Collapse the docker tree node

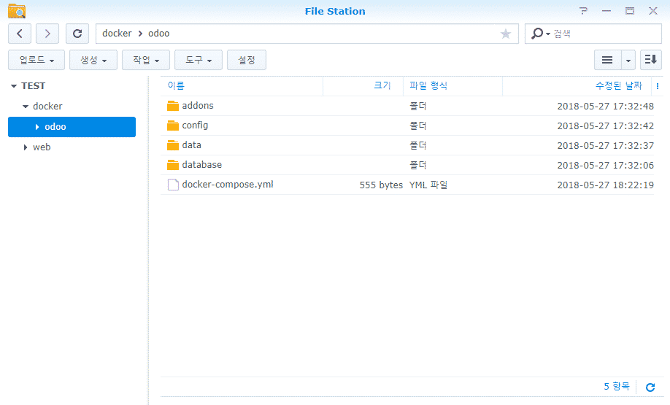click(26, 107)
